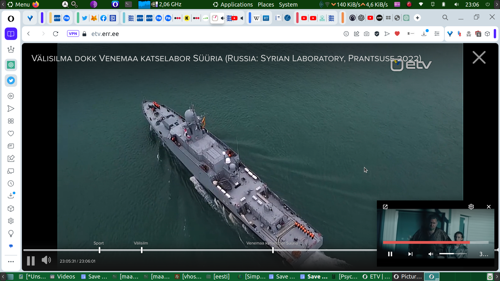Expand the sidebar three-dots setup menu

[11, 262]
